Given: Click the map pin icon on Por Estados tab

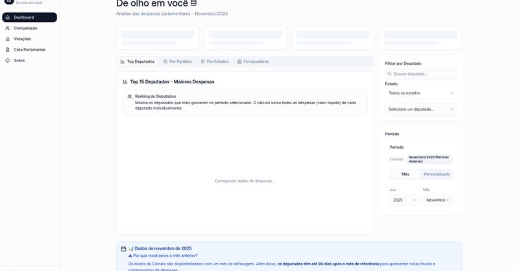Looking at the screenshot, I should click(202, 61).
